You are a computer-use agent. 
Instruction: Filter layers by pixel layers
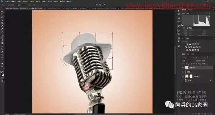point(194,58)
